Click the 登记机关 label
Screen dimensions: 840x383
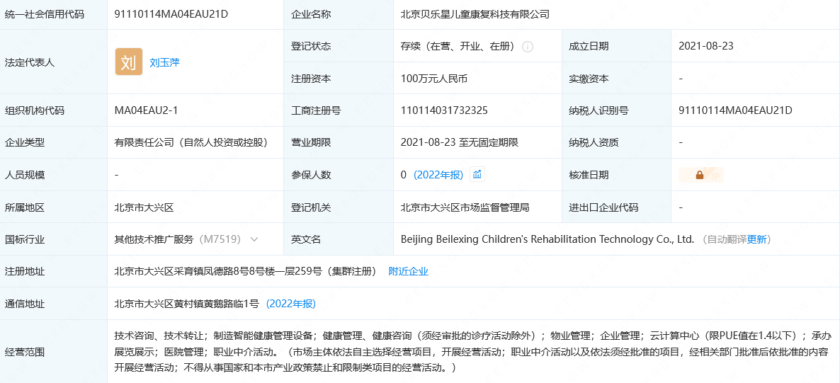(x=311, y=207)
